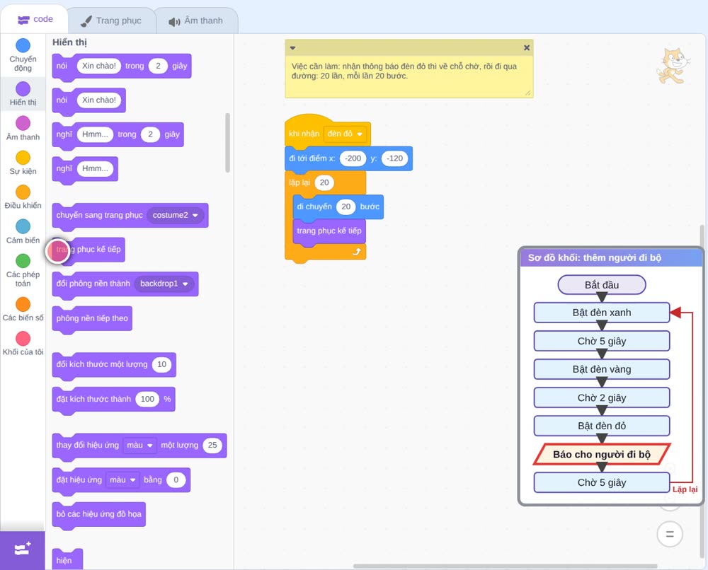The width and height of the screenshot is (708, 570).
Task: Click the hiện block in palette
Action: [x=67, y=559]
